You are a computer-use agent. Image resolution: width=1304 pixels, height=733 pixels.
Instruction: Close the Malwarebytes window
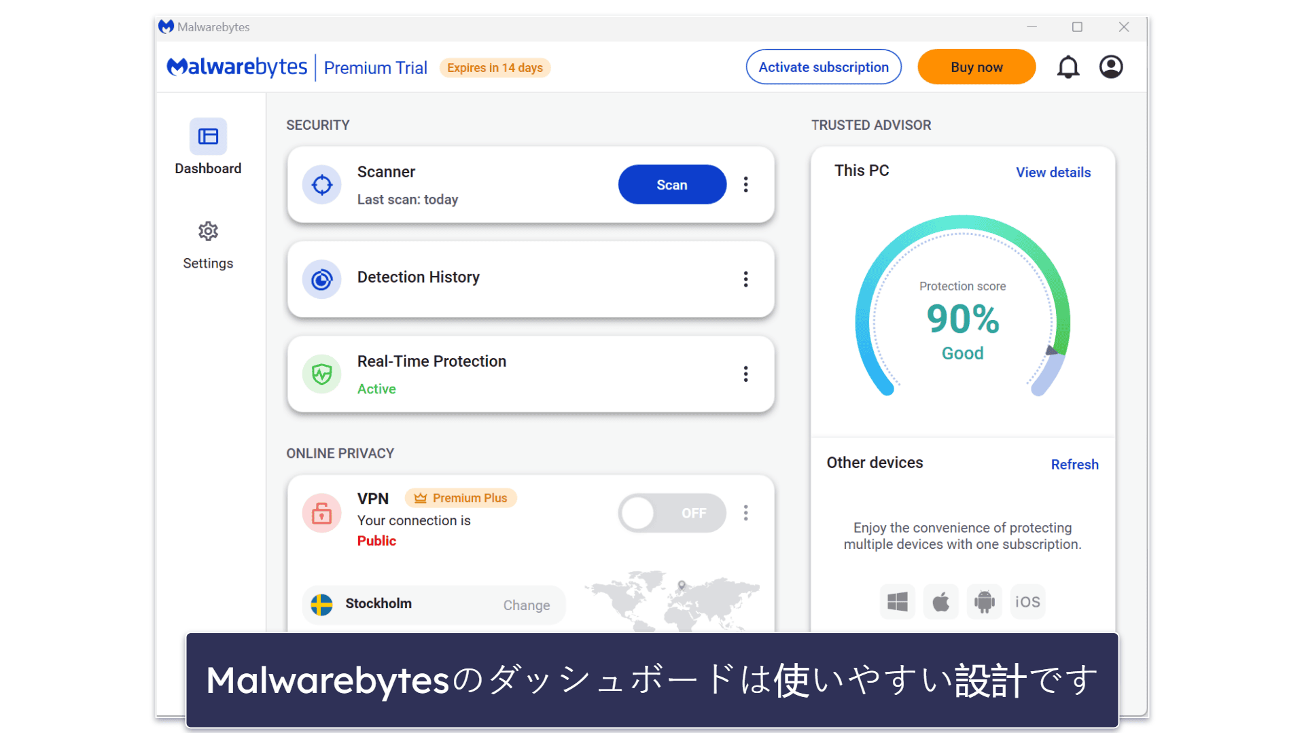tap(1123, 26)
